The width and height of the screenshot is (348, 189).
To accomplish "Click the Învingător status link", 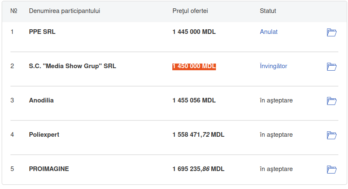I will pyautogui.click(x=273, y=66).
